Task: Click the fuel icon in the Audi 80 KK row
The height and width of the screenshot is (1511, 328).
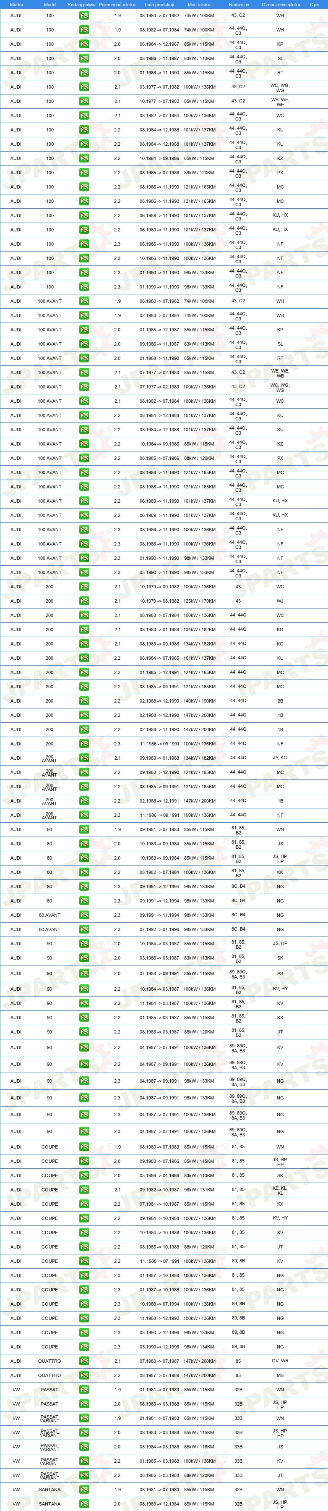Action: [84, 872]
